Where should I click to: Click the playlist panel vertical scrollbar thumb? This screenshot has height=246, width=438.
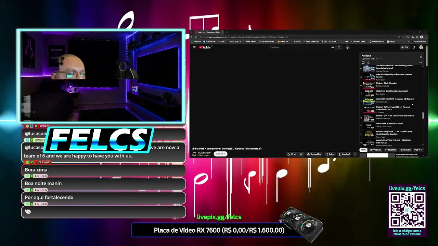423,115
